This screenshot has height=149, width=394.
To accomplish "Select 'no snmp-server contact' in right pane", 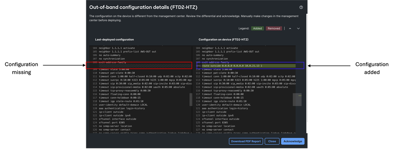I will click(218, 130).
